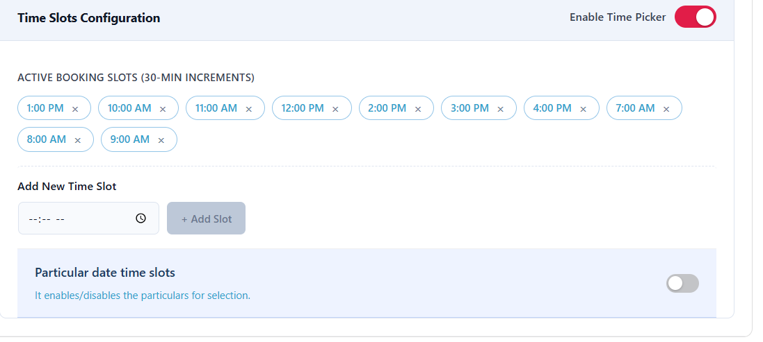
Task: Turn on Particular date time slots toggle
Action: (683, 283)
